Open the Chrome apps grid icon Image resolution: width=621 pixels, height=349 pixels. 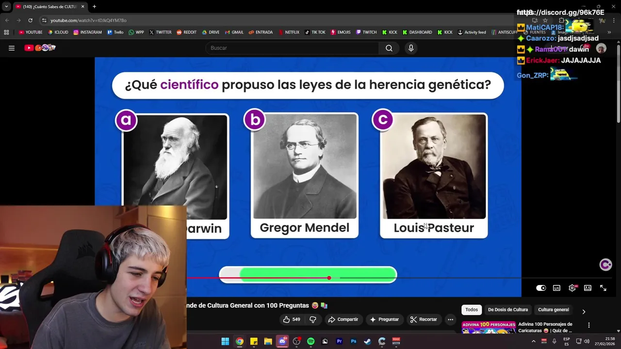tap(6, 32)
